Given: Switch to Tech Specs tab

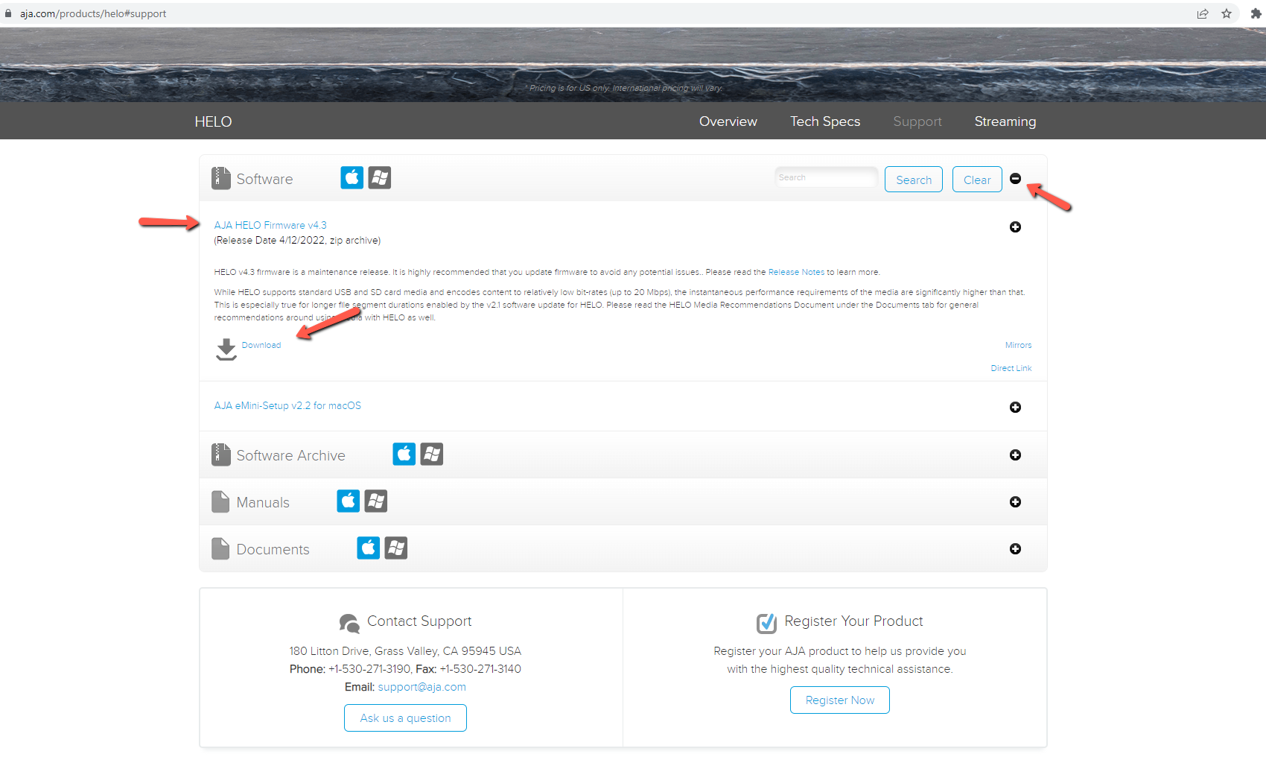Looking at the screenshot, I should [825, 121].
